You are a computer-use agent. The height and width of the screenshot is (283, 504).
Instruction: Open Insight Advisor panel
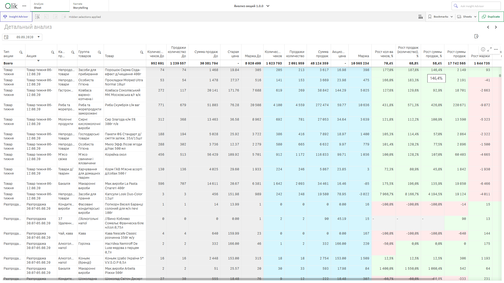16,17
